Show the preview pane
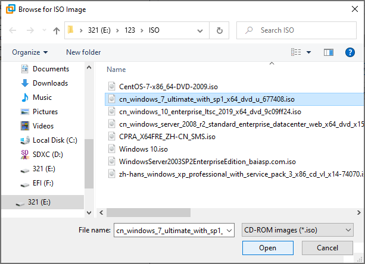Viewport: 365px width, 264px height. (x=329, y=52)
